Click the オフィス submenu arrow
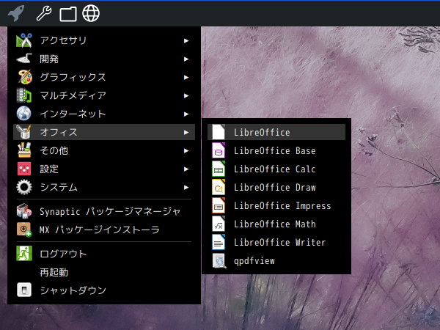 [186, 132]
